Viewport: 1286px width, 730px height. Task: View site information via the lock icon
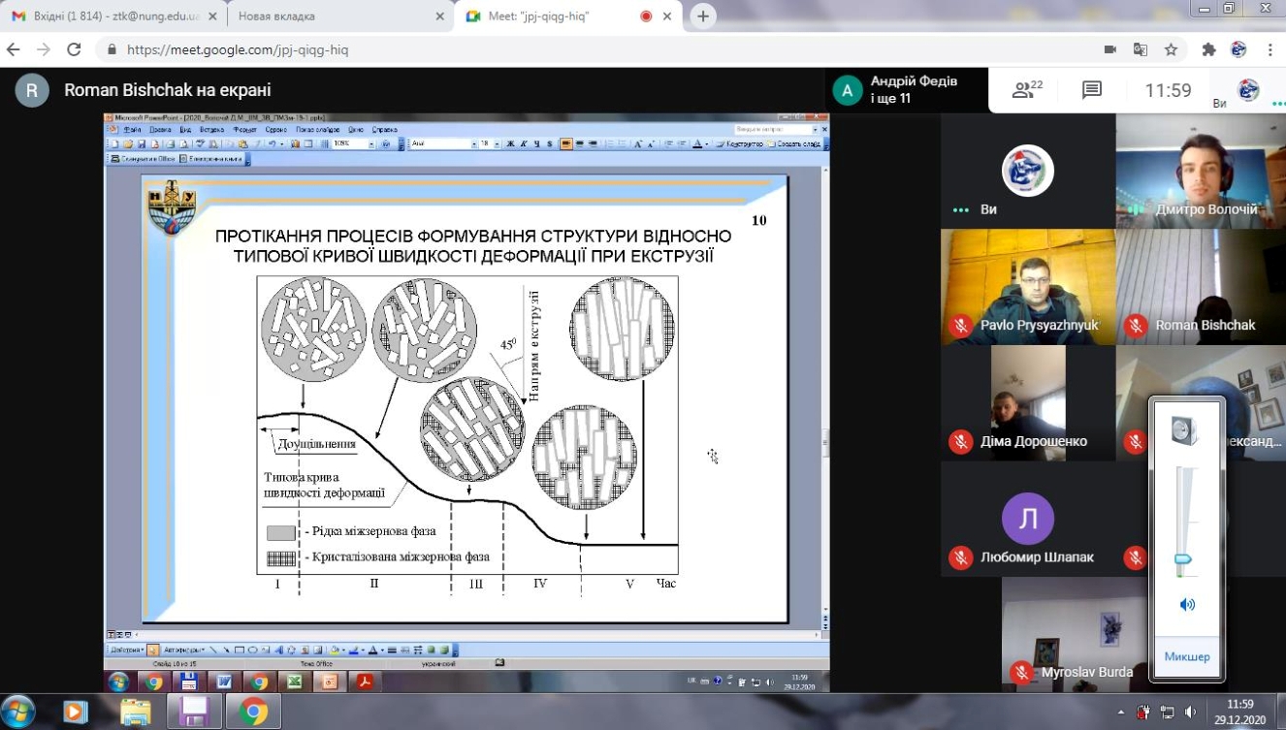point(112,50)
